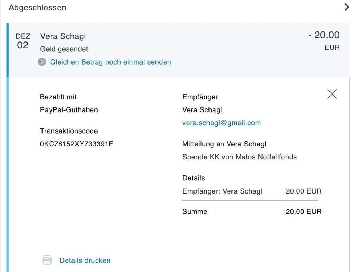Click the printer icon
Screen dimensions: 357x272
pos(47,260)
